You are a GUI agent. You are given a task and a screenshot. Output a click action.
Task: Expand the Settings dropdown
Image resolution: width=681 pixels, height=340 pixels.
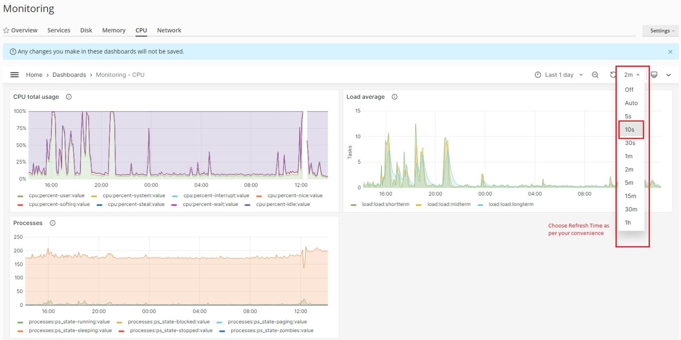[661, 31]
